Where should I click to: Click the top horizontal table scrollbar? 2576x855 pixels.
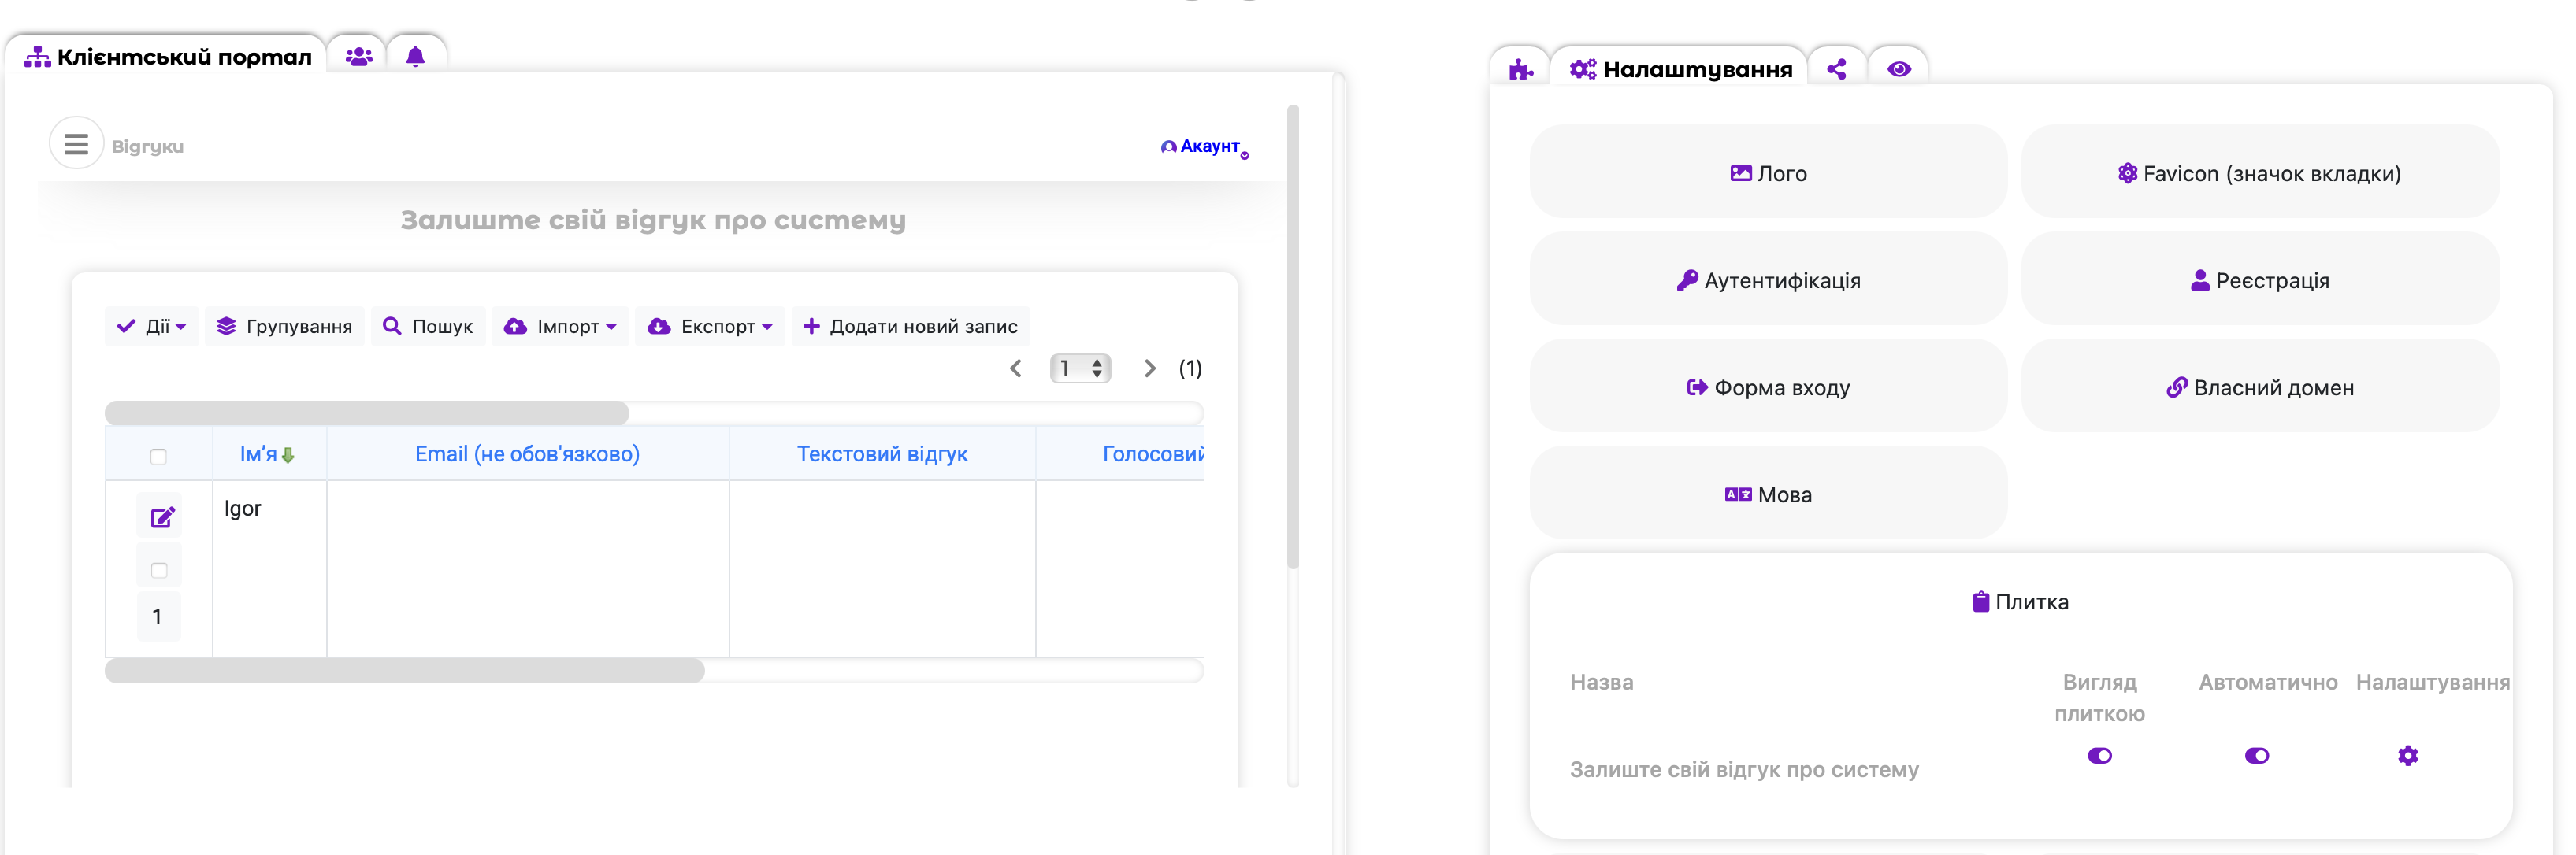(367, 413)
